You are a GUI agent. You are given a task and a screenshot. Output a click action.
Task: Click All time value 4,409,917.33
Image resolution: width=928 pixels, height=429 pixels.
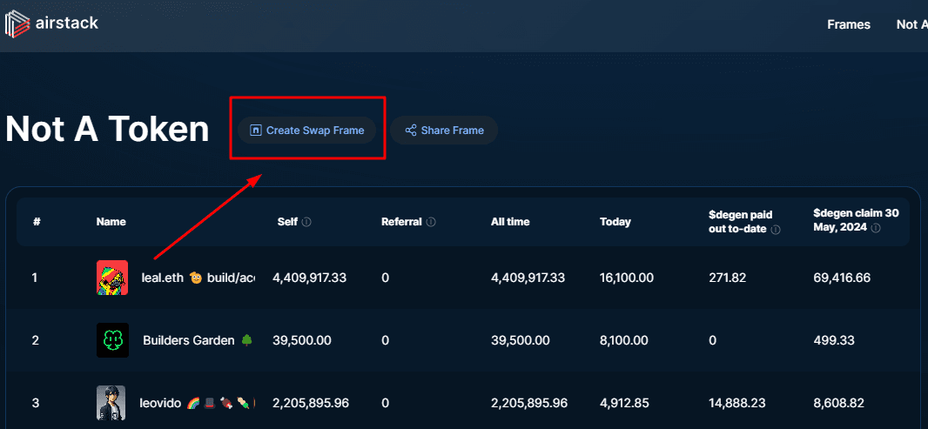tap(528, 278)
